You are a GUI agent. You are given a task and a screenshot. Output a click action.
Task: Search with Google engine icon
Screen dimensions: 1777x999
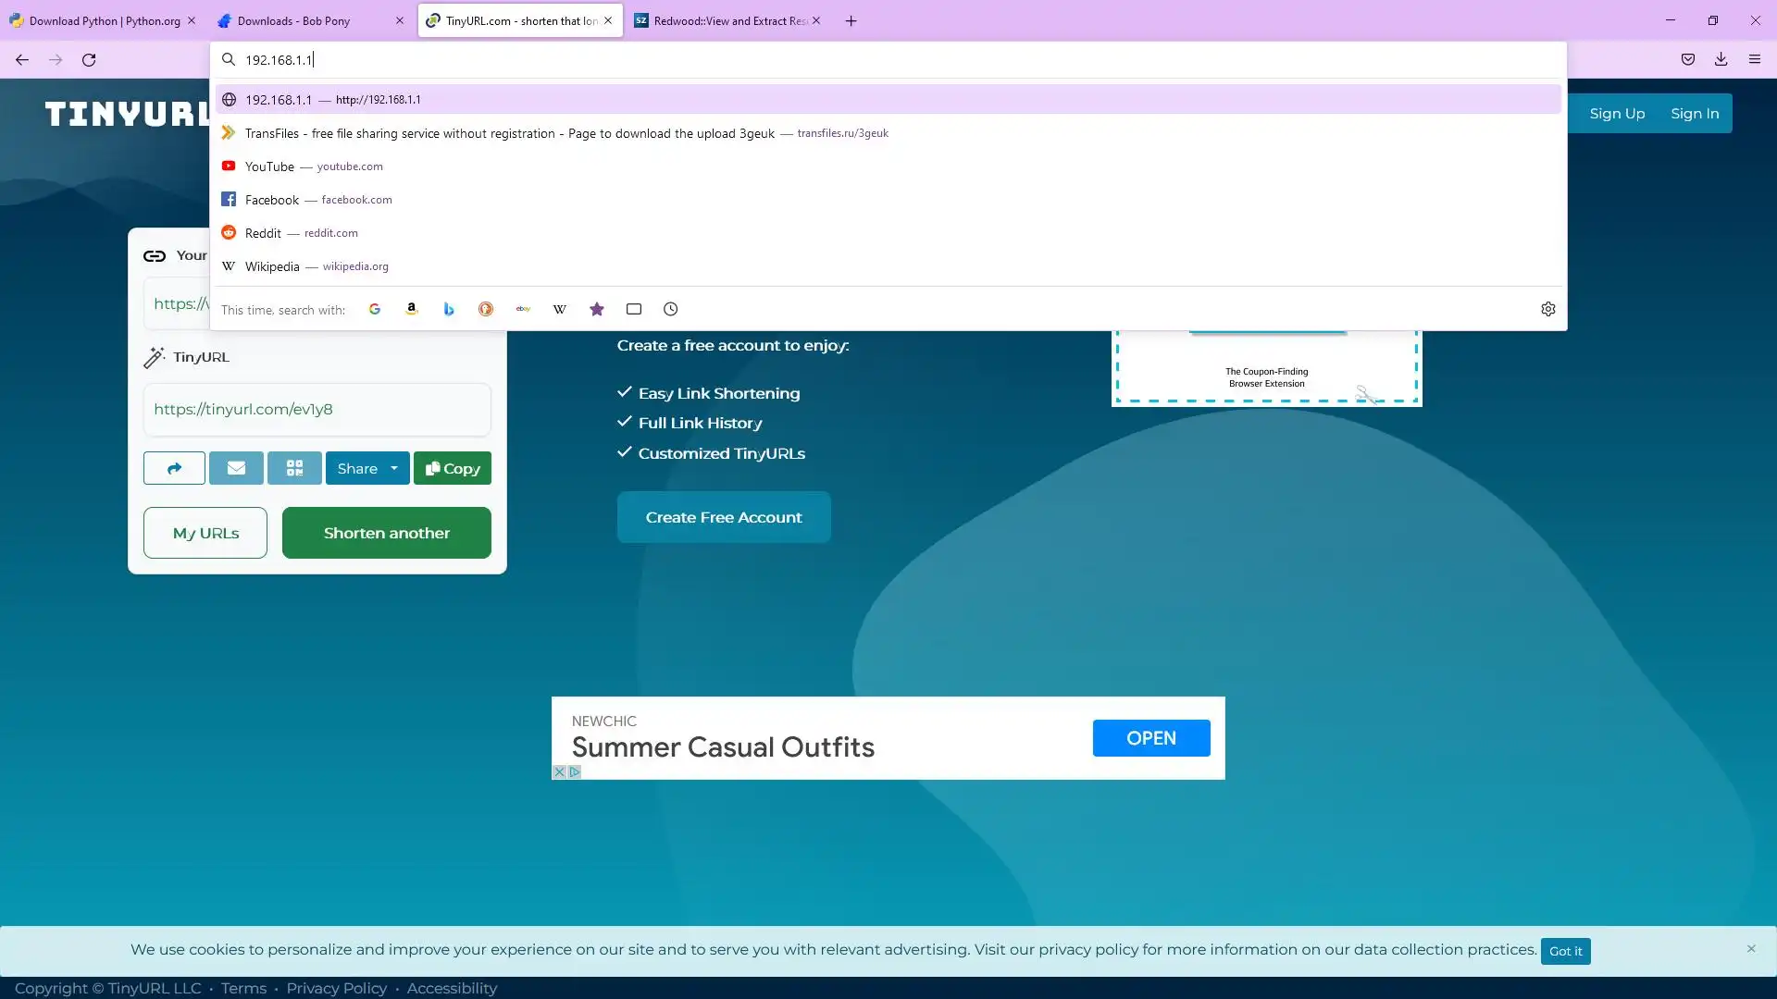375,309
